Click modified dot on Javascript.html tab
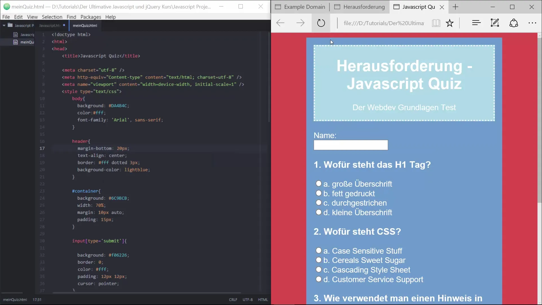The image size is (542, 305). [64, 25]
